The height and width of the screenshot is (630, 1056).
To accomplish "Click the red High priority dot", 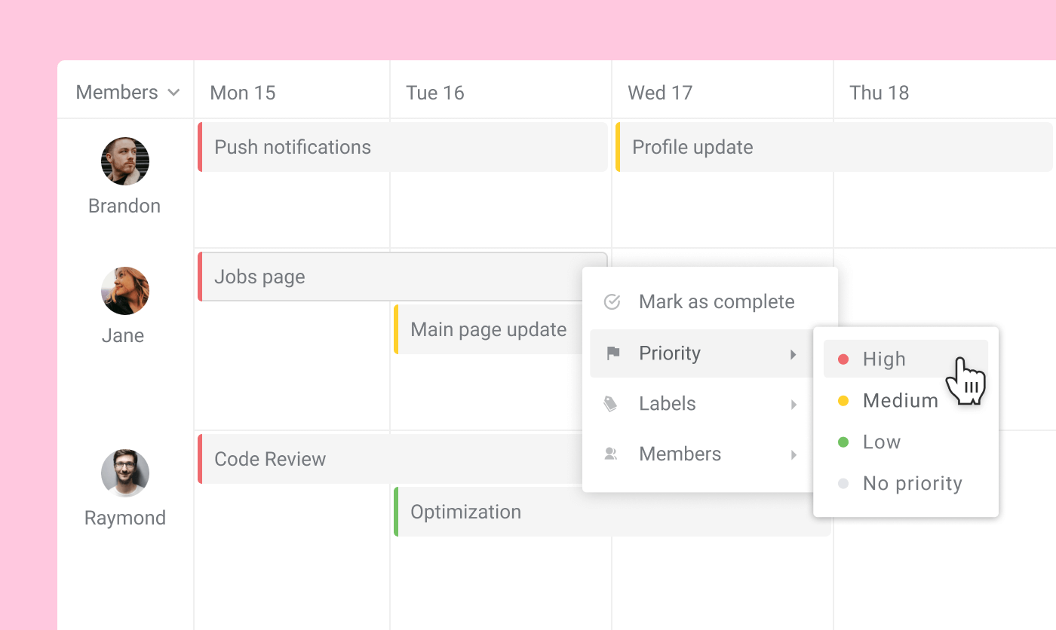I will pyautogui.click(x=843, y=359).
